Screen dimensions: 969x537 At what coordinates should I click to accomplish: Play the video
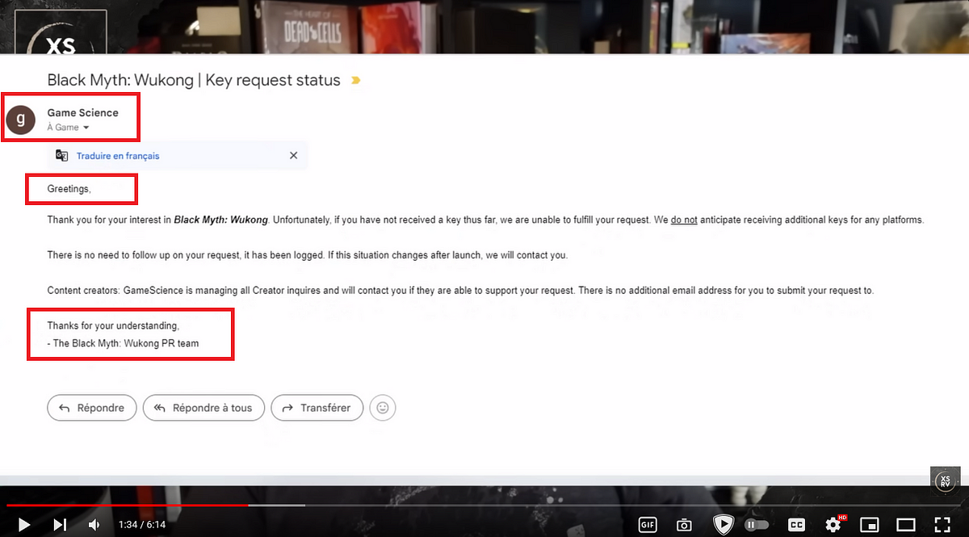(x=23, y=525)
